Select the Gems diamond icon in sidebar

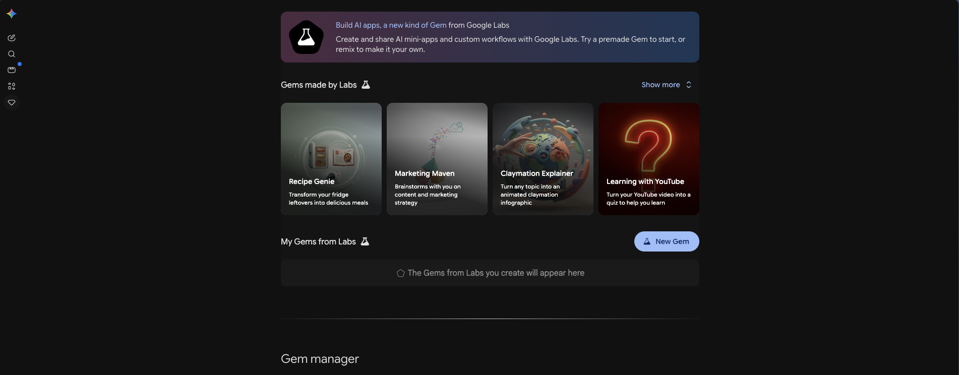point(12,102)
